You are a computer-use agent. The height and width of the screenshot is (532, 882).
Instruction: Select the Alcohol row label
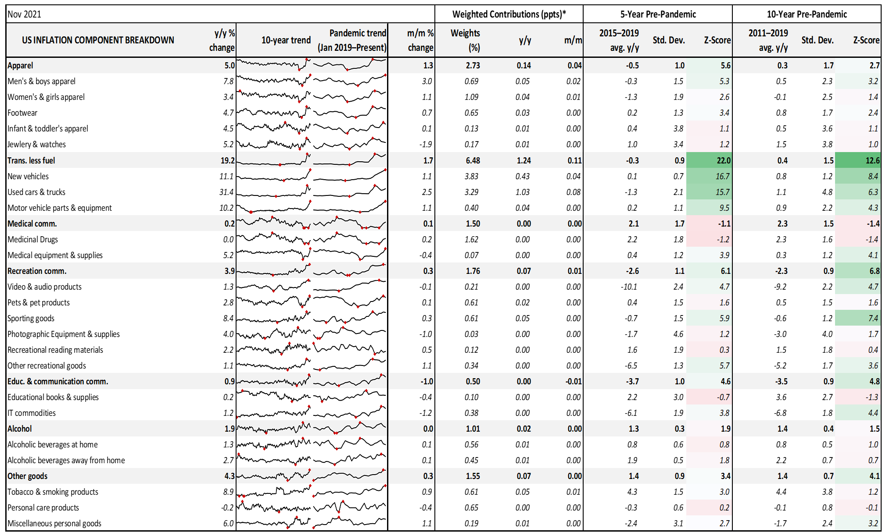pyautogui.click(x=20, y=429)
